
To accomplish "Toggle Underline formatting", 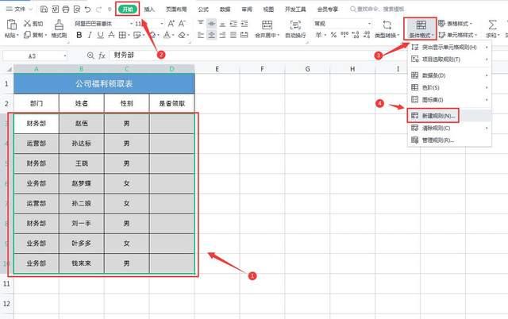I will (101, 35).
